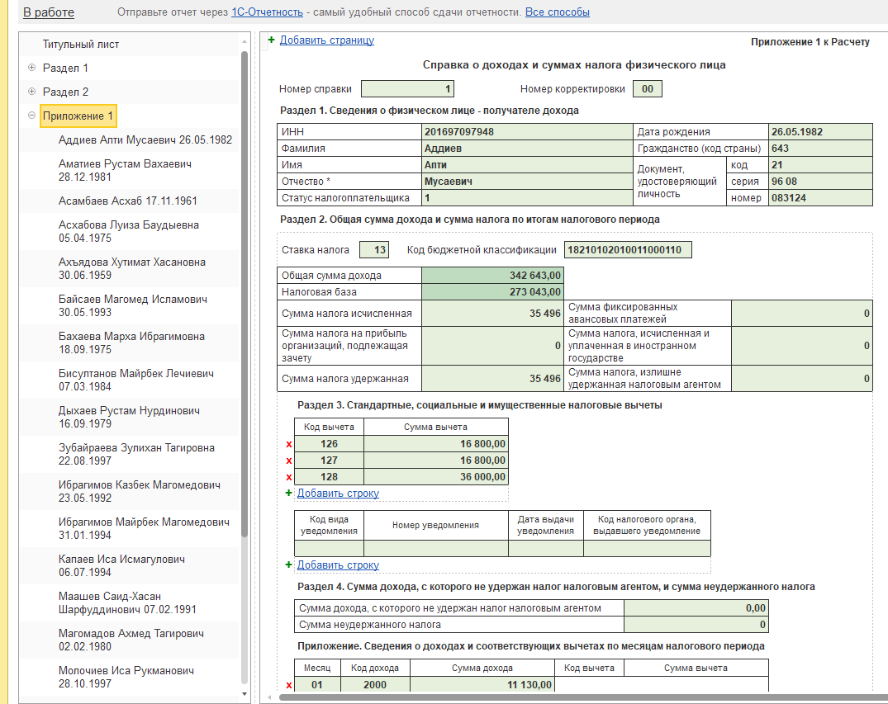888x704 pixels.
Task: Delete deduction row with code 126
Action: coord(289,444)
